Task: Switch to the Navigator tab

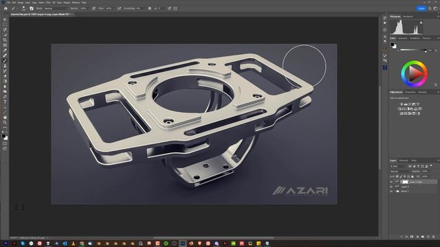Action: pyautogui.click(x=408, y=16)
